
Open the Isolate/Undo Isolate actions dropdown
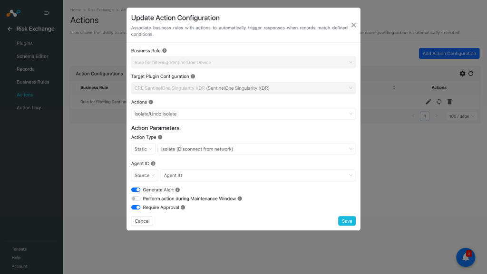point(243,114)
